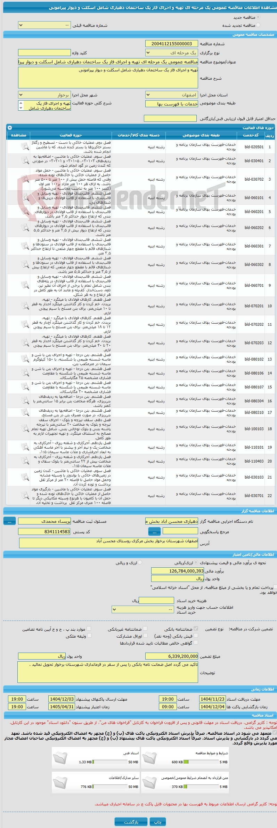277x828 pixels.
Task: Click the مبلغ تضمین field
Action: [172, 656]
